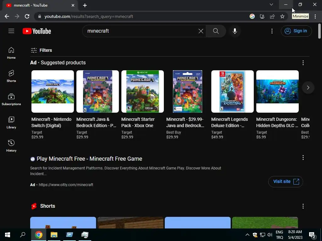Image resolution: width=322 pixels, height=241 pixels.
Task: Open the Filters panel
Action: [x=41, y=50]
